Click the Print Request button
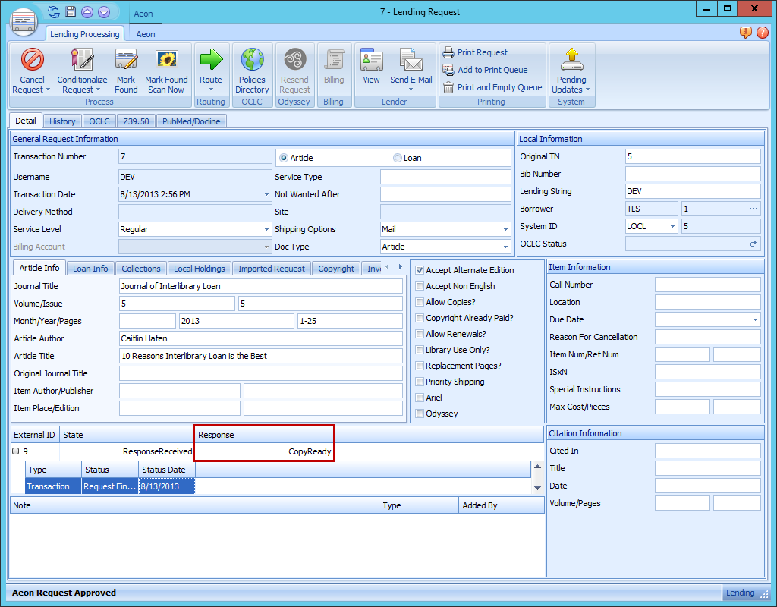 click(482, 52)
